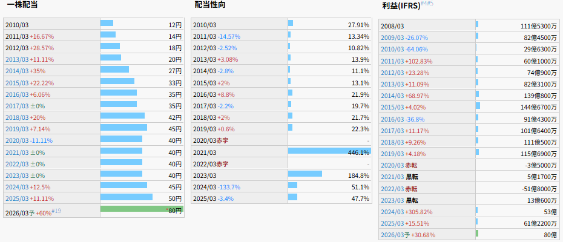
Task: Click the 配当性向 section heading
Action: (210, 5)
